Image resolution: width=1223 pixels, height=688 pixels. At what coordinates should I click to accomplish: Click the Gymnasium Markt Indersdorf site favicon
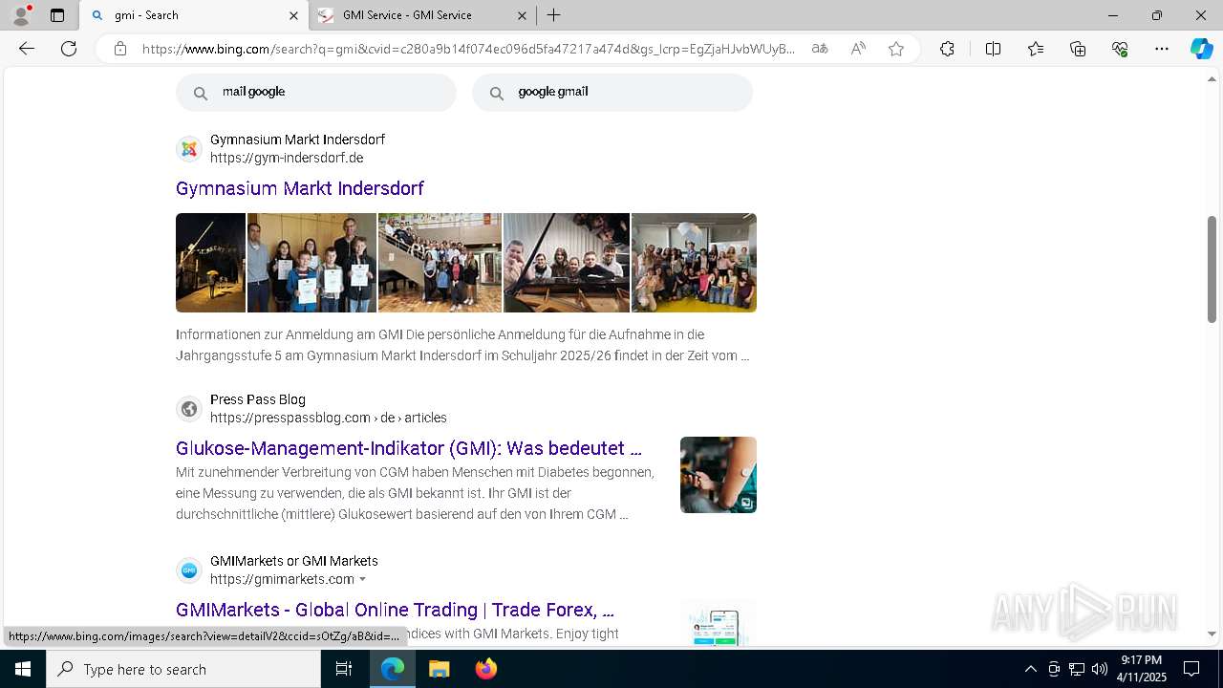coord(189,149)
